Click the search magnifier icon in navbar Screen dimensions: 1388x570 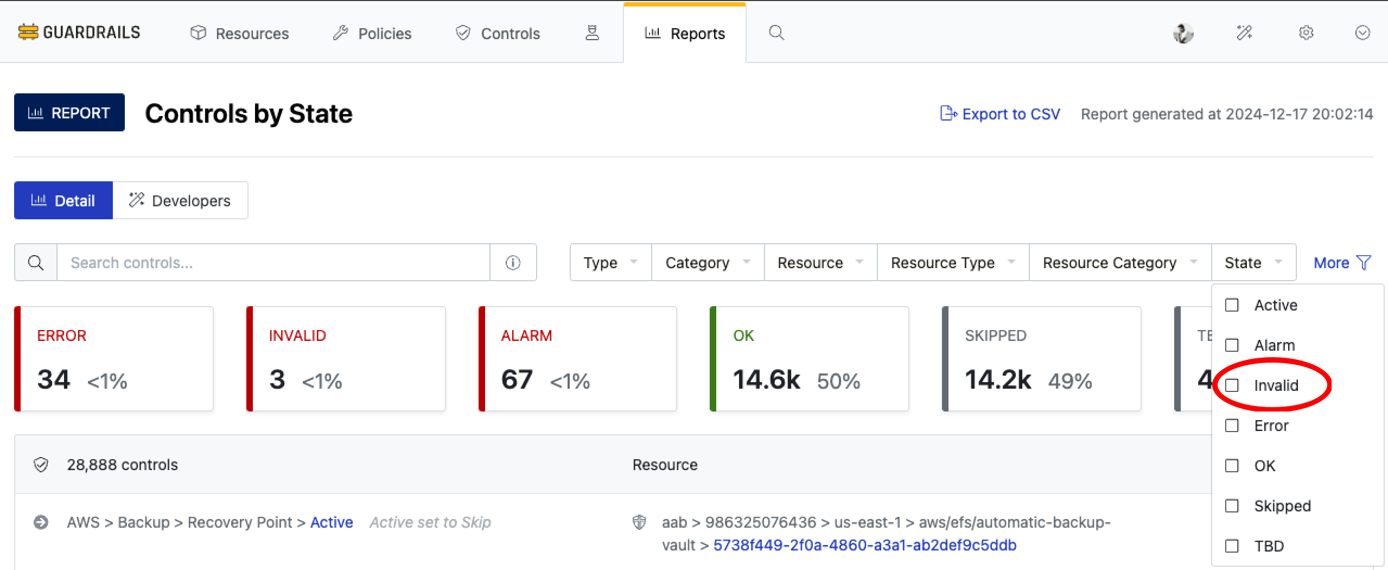point(776,33)
